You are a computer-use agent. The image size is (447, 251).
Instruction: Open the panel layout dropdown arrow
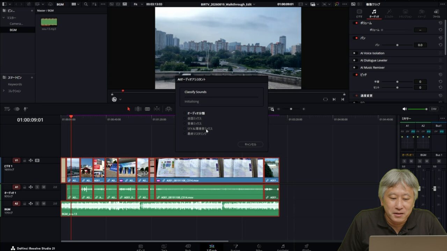[x=10, y=4]
